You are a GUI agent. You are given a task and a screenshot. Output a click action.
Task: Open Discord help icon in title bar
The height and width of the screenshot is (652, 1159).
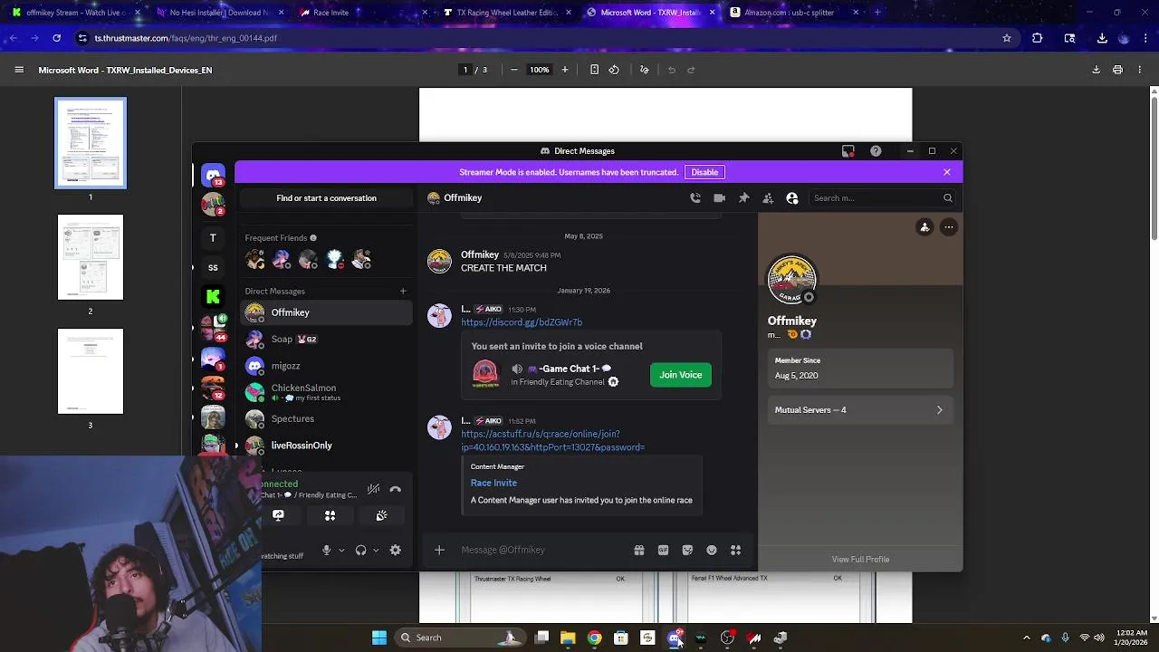click(876, 151)
